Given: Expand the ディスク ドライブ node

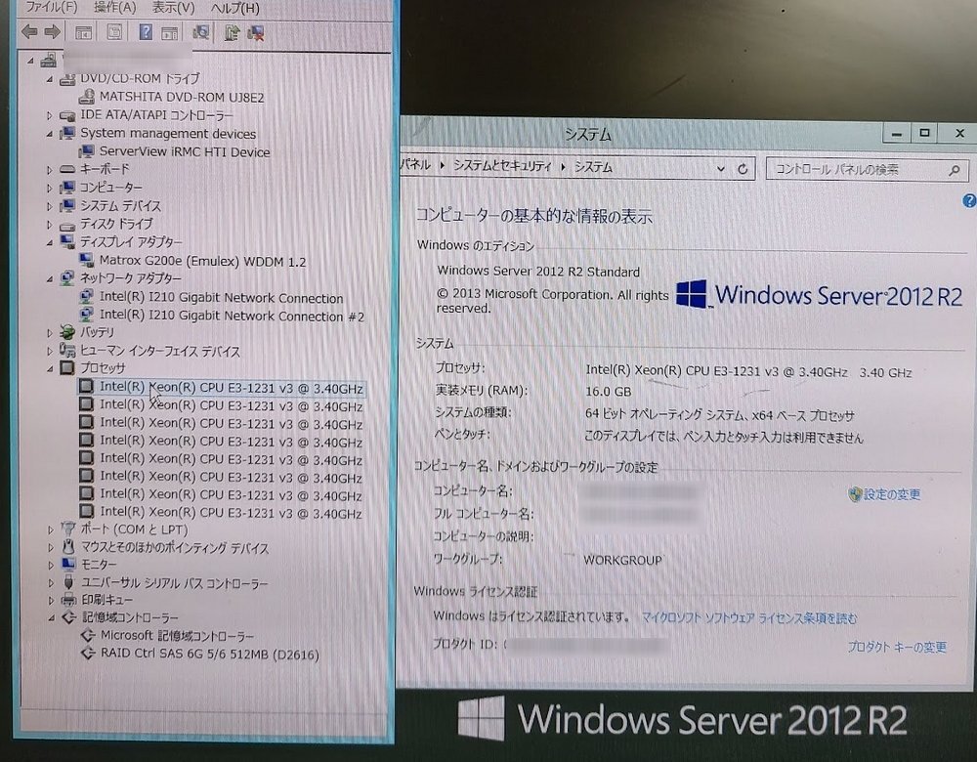Looking at the screenshot, I should click(50, 225).
